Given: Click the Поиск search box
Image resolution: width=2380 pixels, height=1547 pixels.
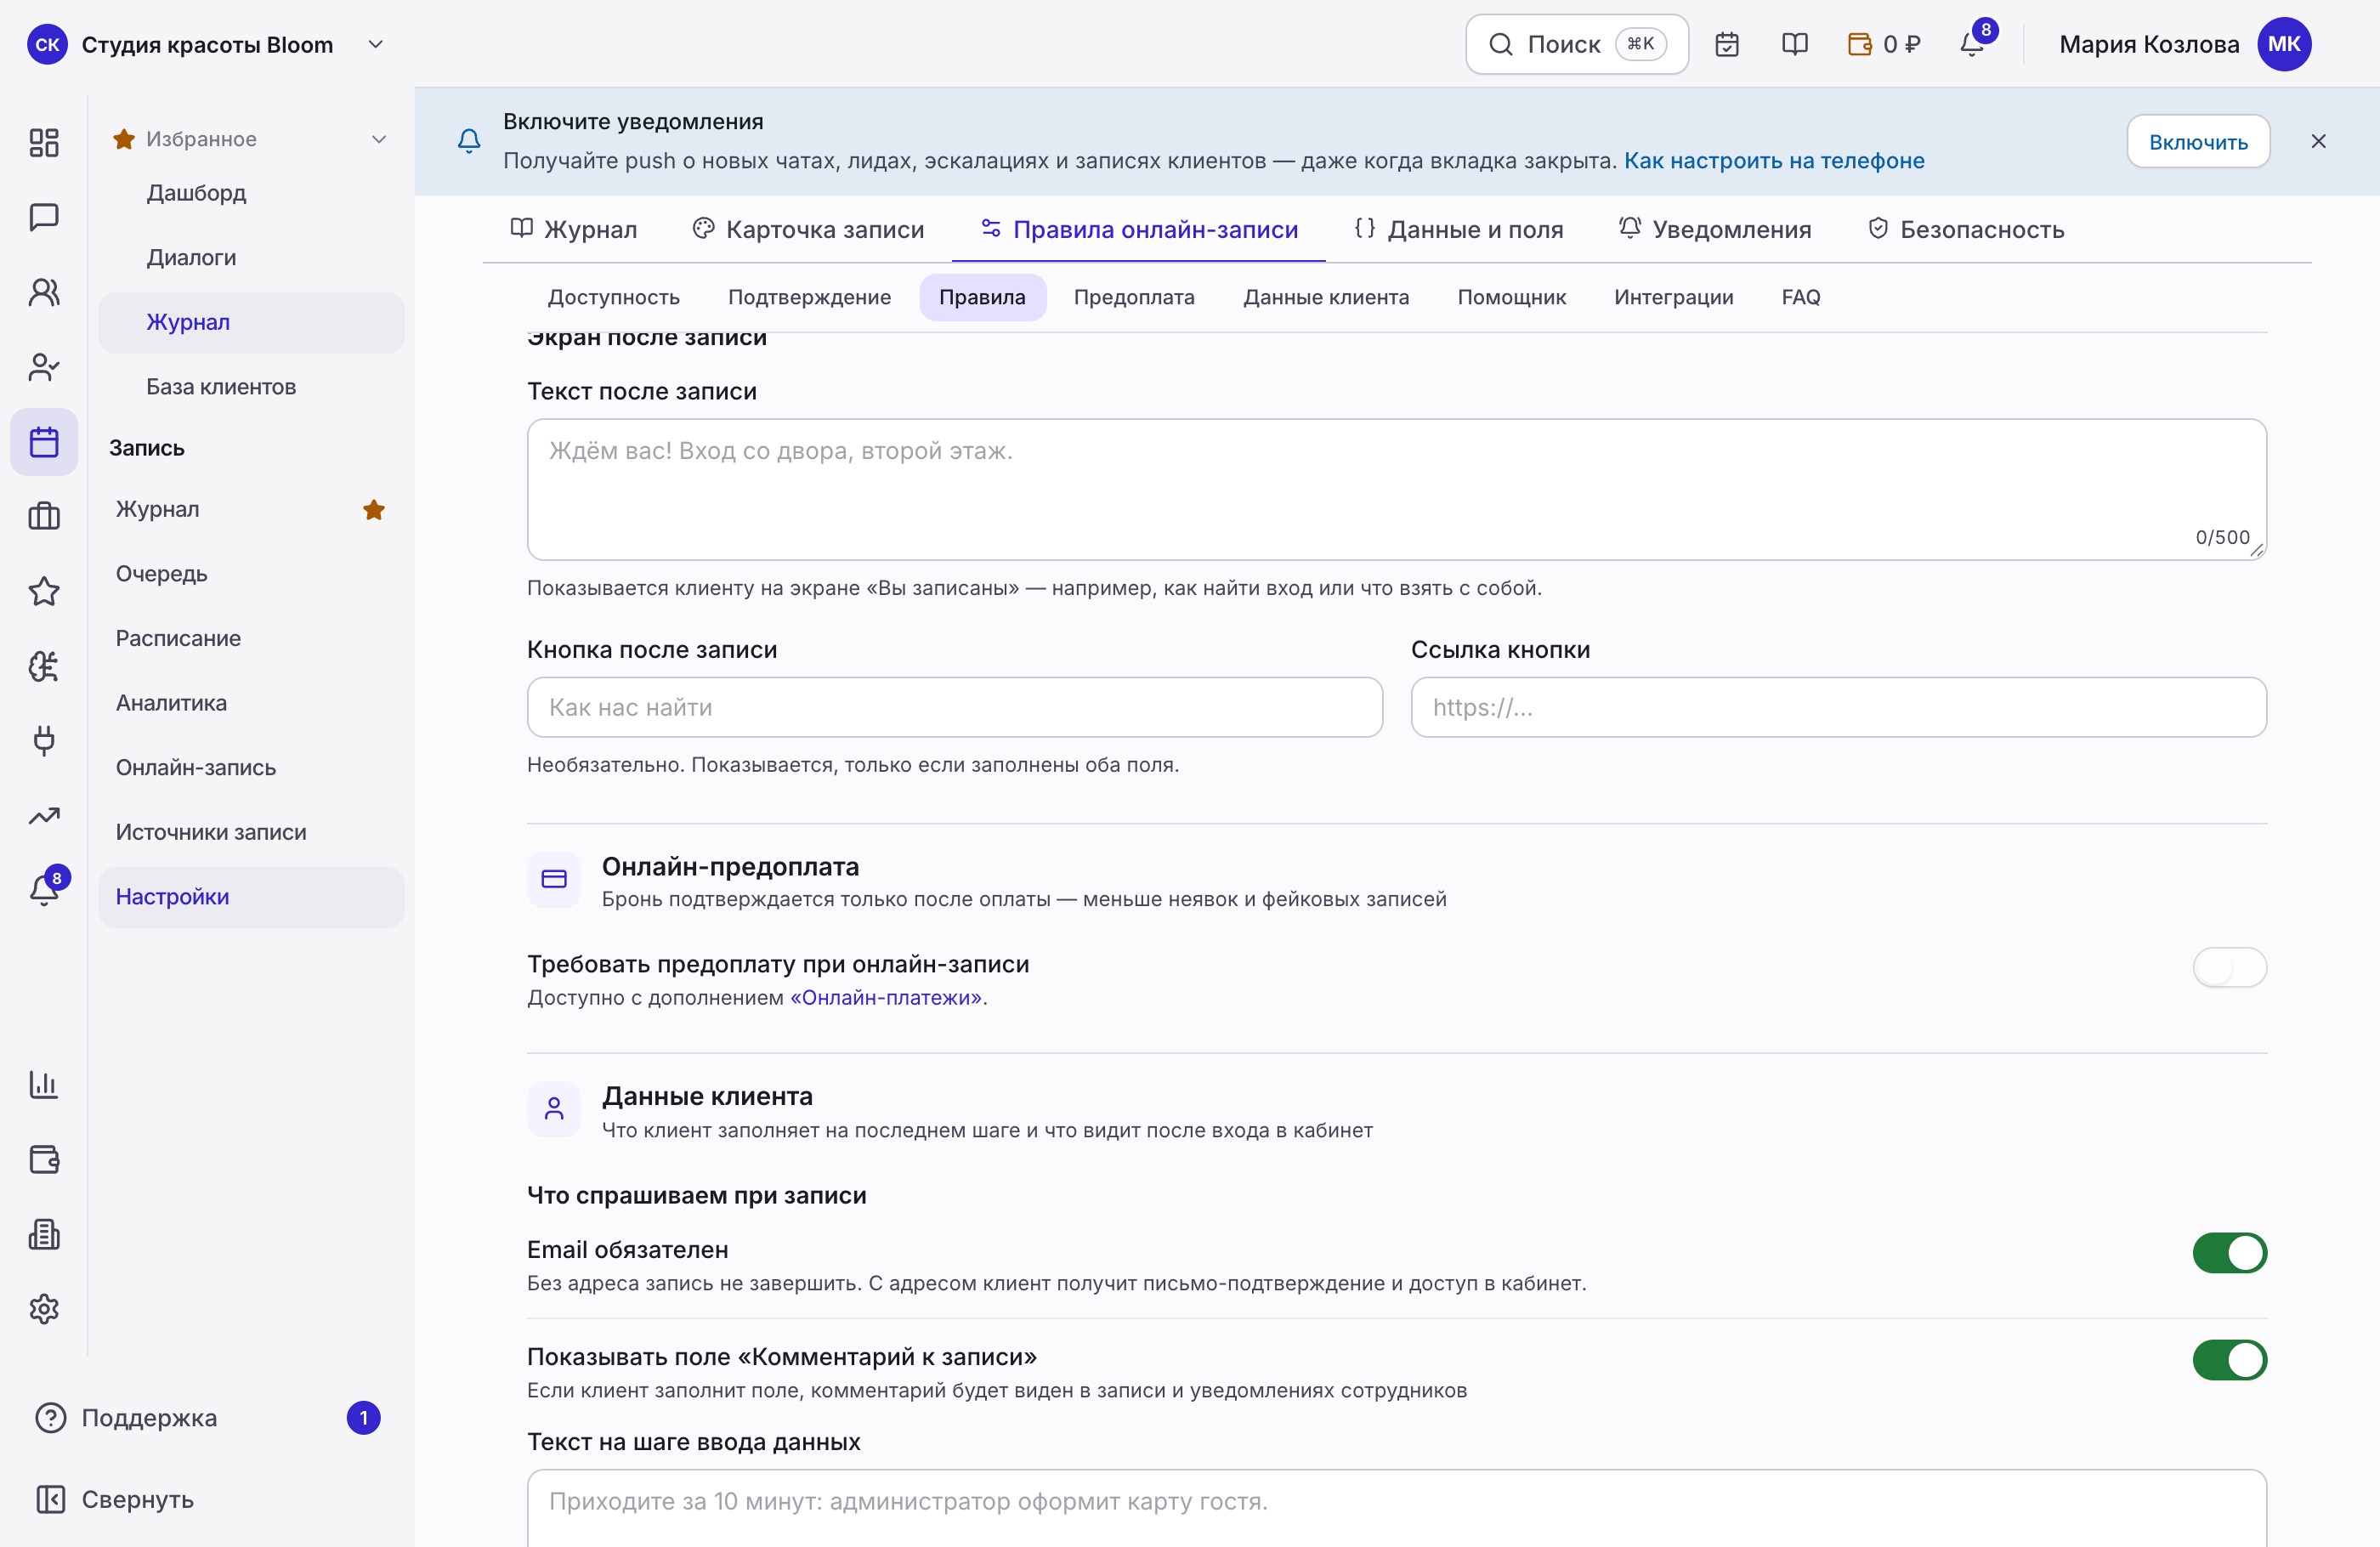Looking at the screenshot, I should click(x=1577, y=44).
